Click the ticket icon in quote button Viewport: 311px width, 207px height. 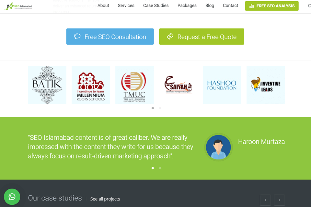[170, 36]
